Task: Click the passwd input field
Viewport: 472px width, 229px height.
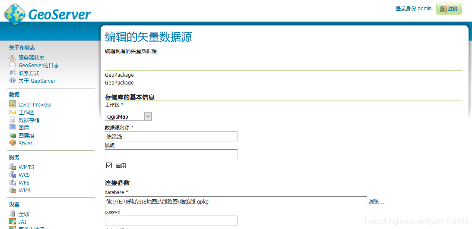Action: (x=171, y=220)
